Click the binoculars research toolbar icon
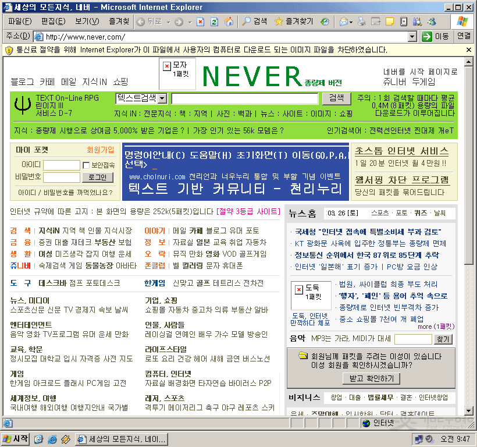Screen dimensions: 477x447 point(417,22)
